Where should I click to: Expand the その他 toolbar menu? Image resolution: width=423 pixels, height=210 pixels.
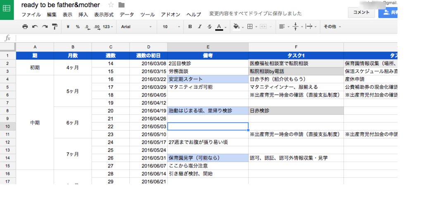pyautogui.click(x=332, y=26)
